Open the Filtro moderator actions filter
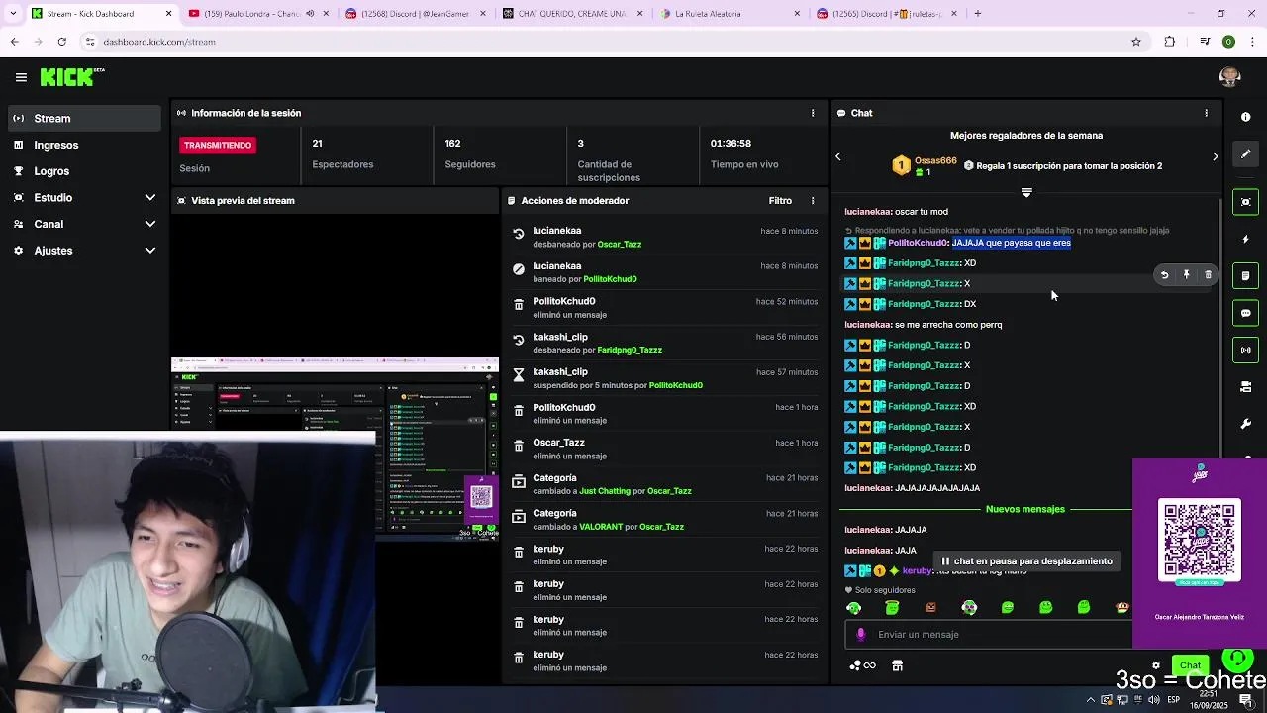Screen dimensions: 1267x713 click(780, 201)
